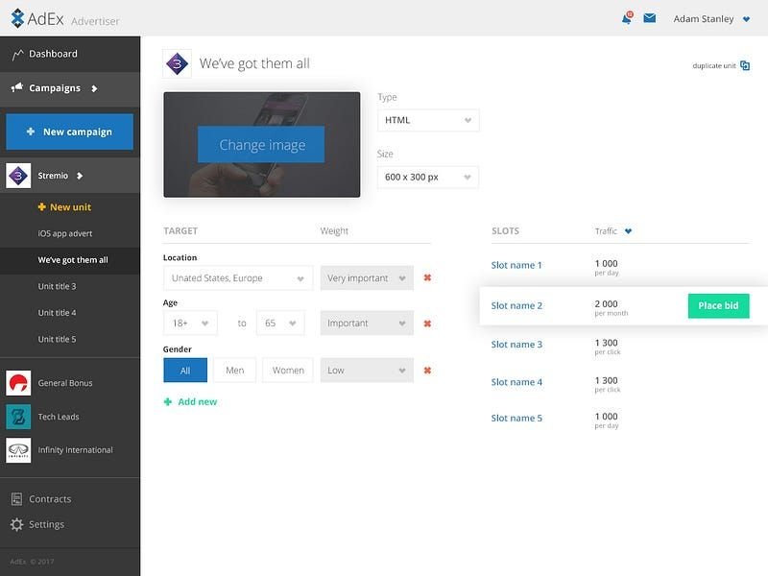The image size is (768, 576).
Task: Click the Dashboard chart icon
Action: pos(17,55)
